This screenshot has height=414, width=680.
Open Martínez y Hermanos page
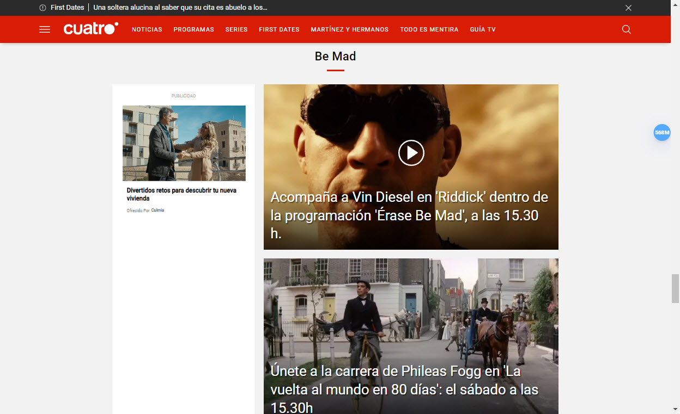pos(349,29)
